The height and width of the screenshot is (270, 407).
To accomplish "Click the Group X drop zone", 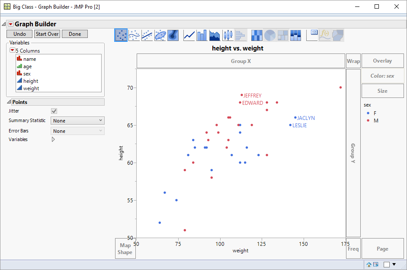I will coord(241,61).
